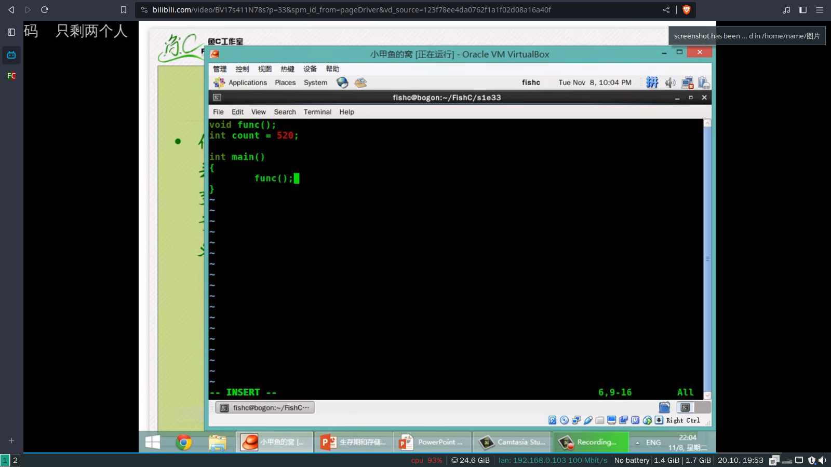831x467 pixels.
Task: Switch to the terminal workspace thumbnail
Action: point(685,408)
